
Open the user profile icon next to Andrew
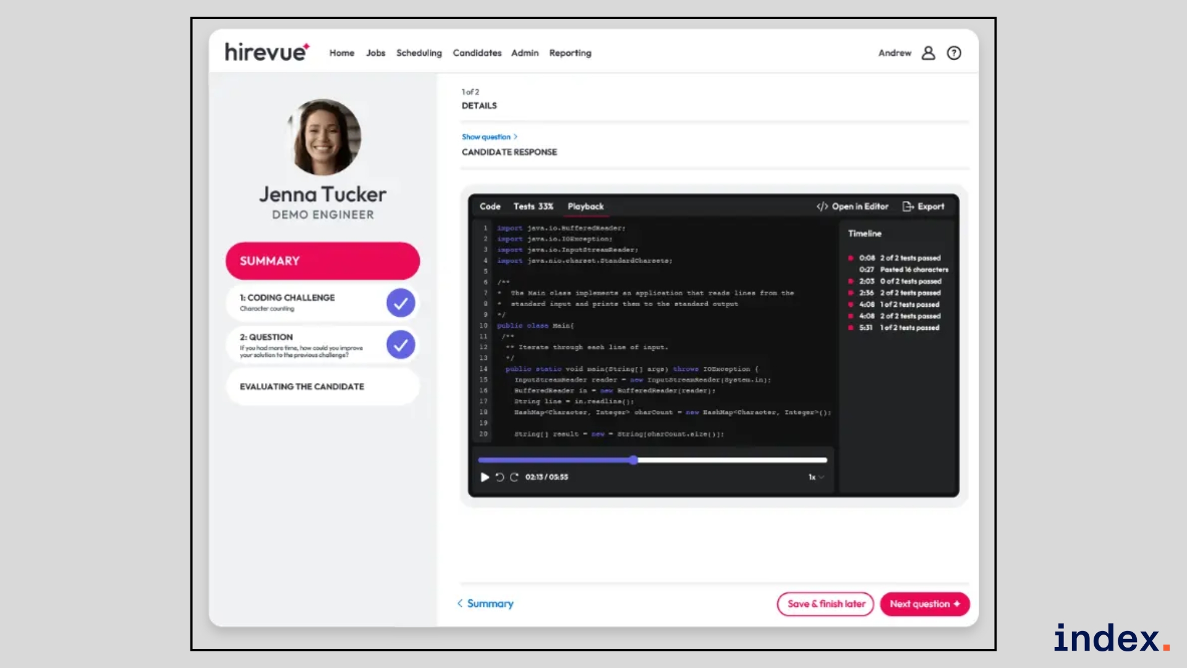(928, 53)
